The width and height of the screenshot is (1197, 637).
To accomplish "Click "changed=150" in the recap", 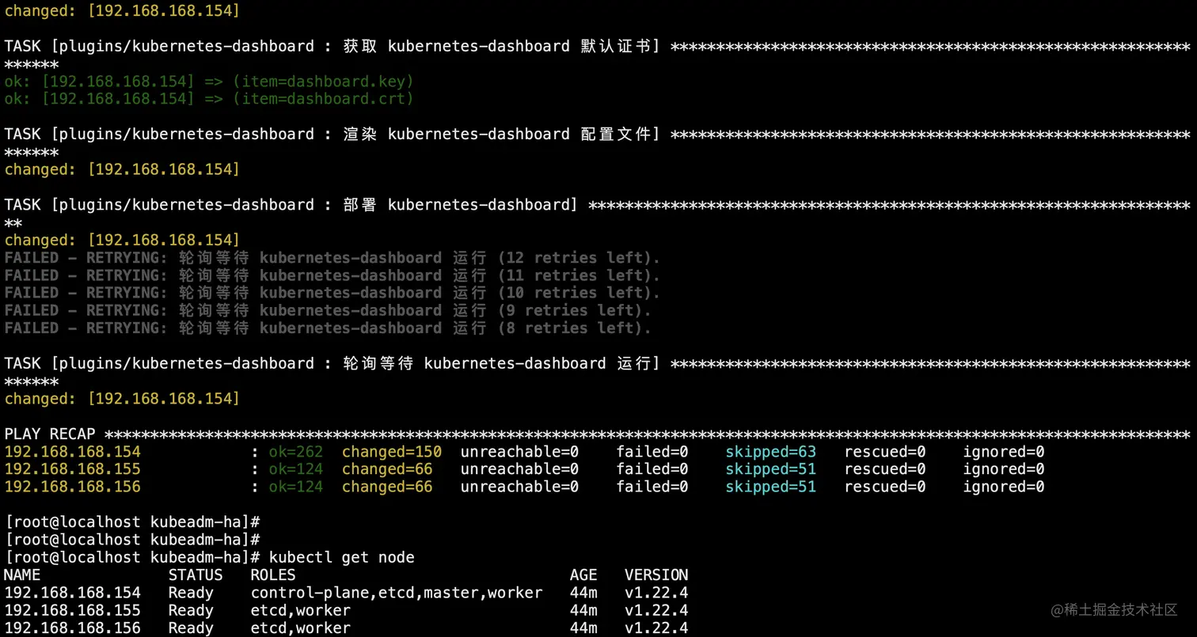I will pos(392,452).
